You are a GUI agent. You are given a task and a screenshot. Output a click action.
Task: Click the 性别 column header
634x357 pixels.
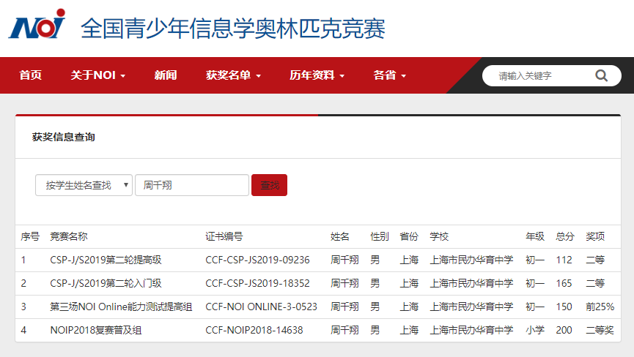pyautogui.click(x=380, y=236)
